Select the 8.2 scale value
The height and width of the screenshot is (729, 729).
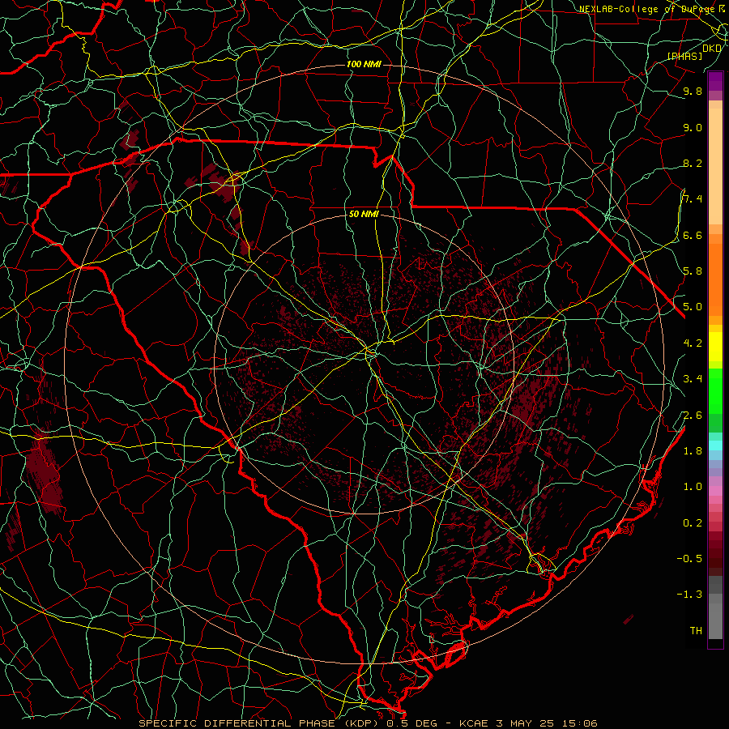point(693,163)
